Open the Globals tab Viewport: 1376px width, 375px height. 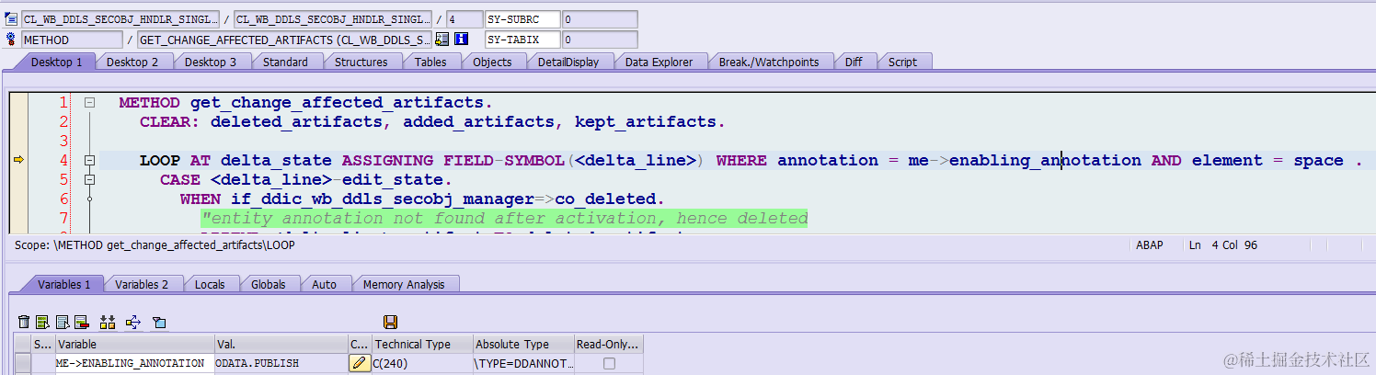[x=269, y=285]
